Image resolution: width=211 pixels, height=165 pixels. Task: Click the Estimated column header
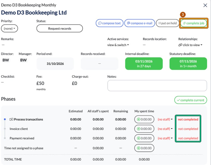coord(76,111)
